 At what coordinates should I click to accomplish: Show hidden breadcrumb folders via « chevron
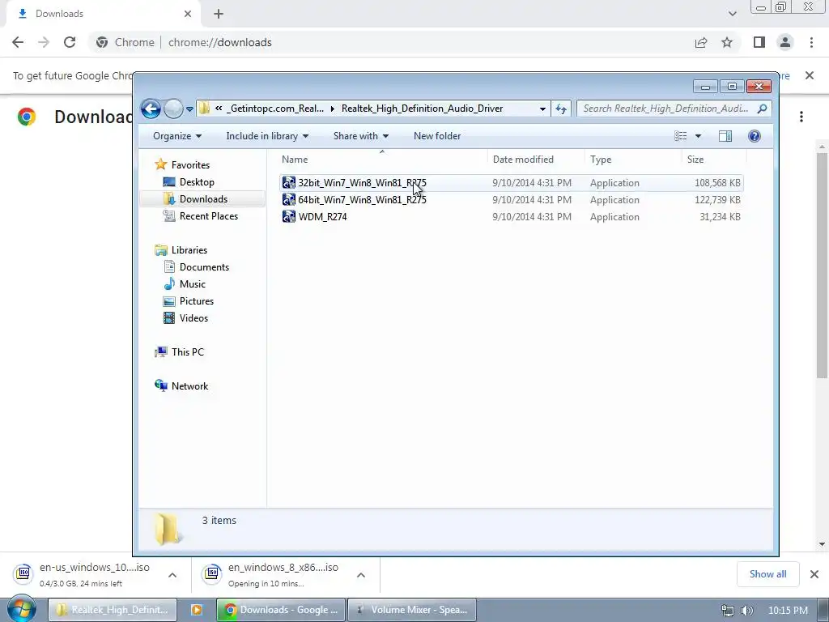pyautogui.click(x=219, y=108)
